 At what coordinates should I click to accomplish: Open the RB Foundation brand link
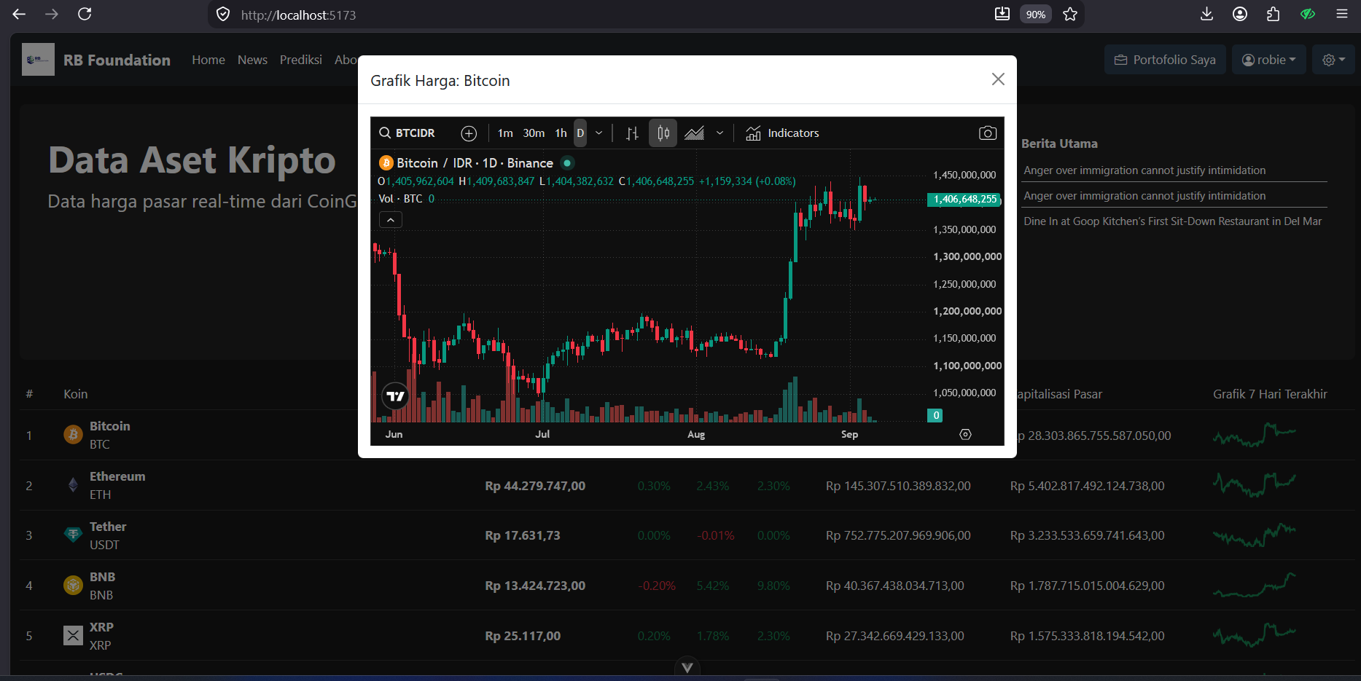tap(117, 60)
